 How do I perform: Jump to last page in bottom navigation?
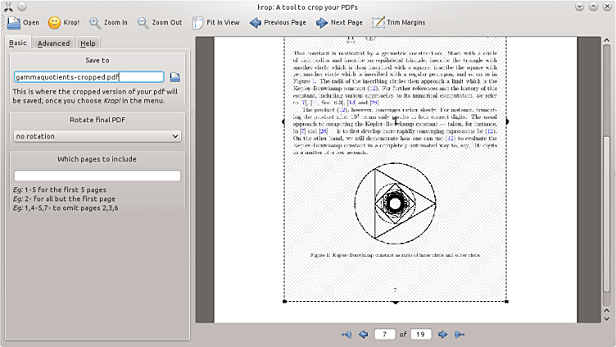click(460, 335)
